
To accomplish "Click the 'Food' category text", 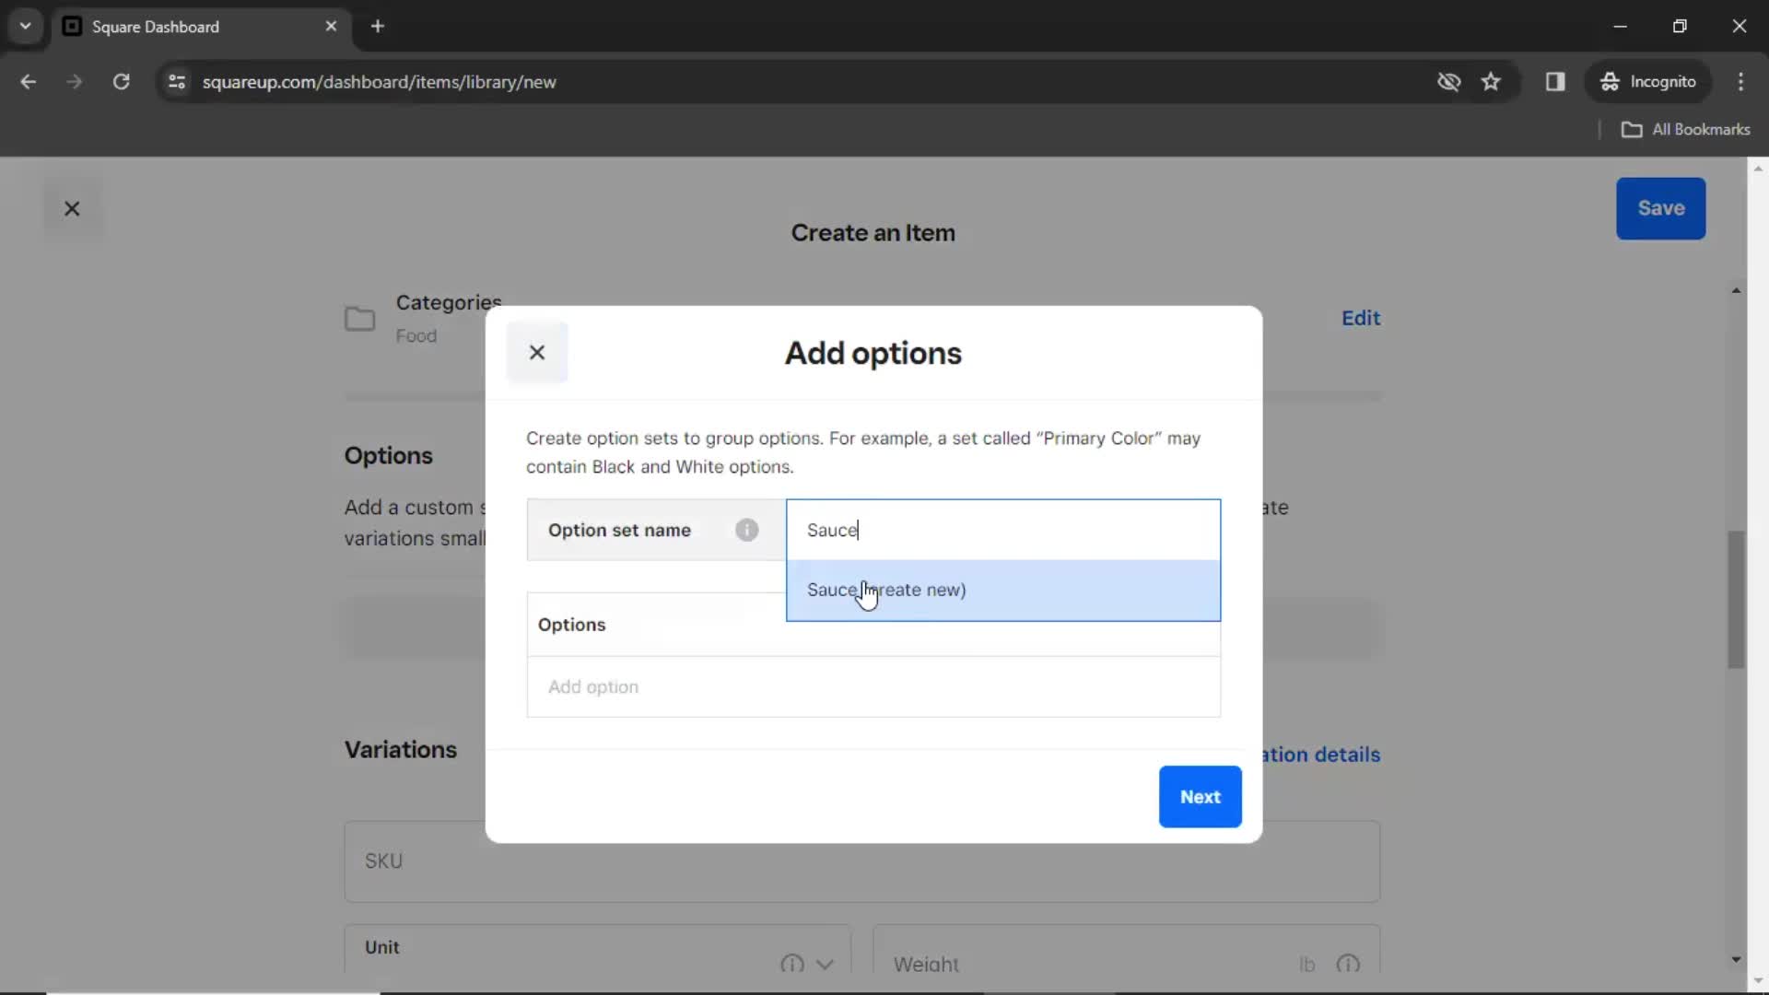I will [416, 336].
